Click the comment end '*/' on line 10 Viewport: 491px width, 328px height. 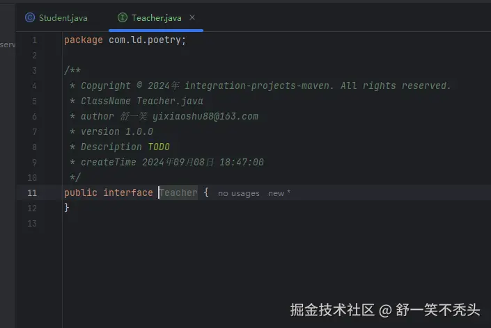75,177
